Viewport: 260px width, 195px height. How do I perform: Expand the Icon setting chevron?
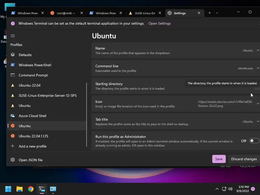pos(258,104)
